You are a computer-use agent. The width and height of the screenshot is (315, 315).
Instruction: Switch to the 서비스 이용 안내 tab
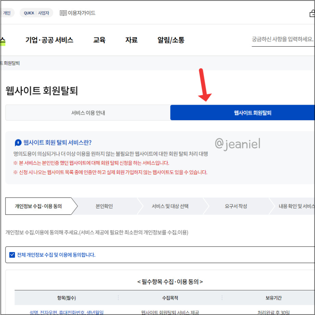coord(88,113)
